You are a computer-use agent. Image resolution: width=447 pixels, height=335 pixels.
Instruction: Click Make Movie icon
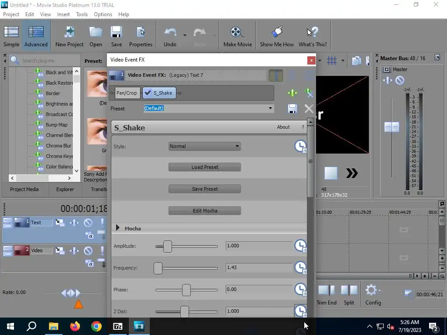[x=237, y=36]
